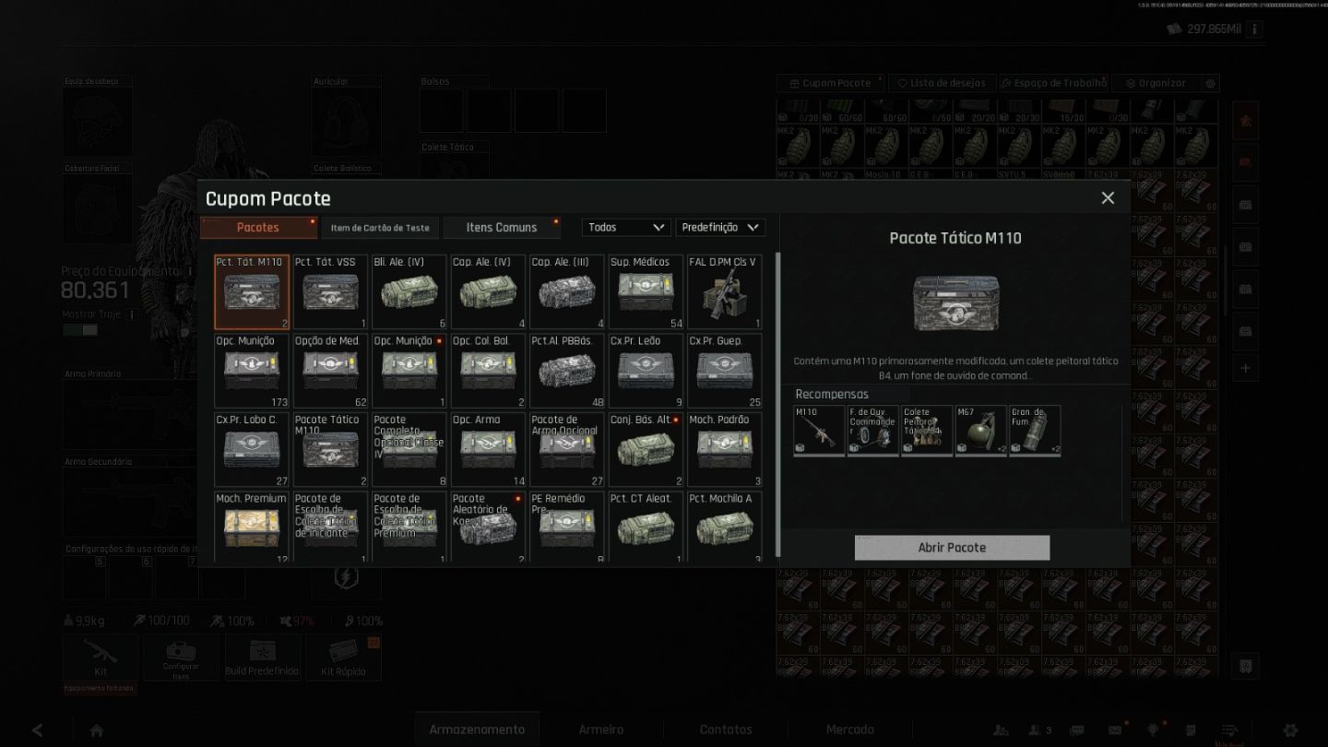Image resolution: width=1328 pixels, height=747 pixels.
Task: Click the M67 grenade reward icon
Action: (x=981, y=431)
